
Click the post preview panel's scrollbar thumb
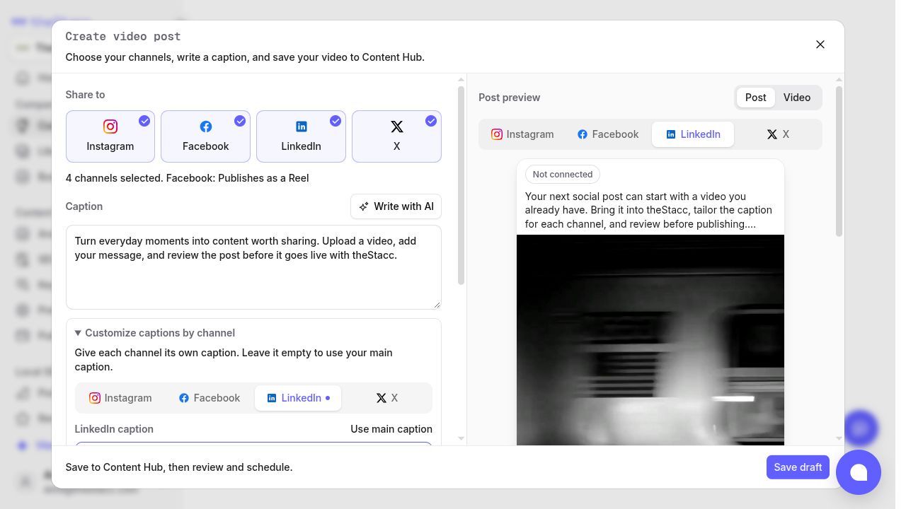pyautogui.click(x=839, y=161)
